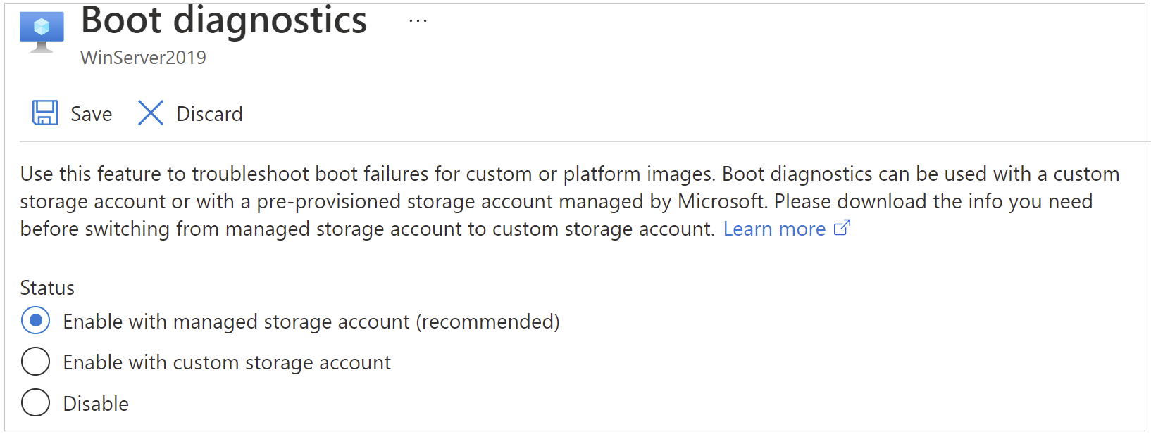Open the Learn more link
This screenshot has height=439, width=1151.
[774, 228]
